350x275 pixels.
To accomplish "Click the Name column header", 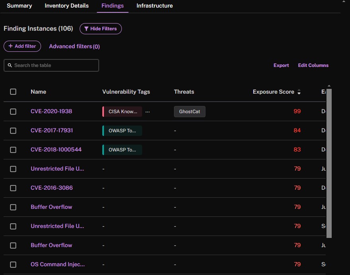I will coord(38,92).
